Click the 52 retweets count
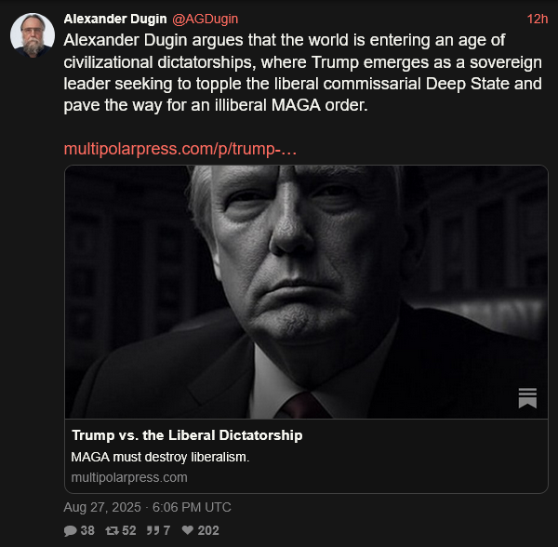 tap(129, 530)
